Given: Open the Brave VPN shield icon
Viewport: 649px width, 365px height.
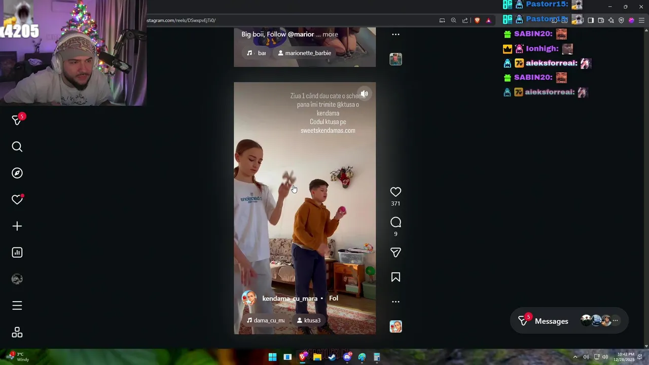Looking at the screenshot, I should click(621, 20).
